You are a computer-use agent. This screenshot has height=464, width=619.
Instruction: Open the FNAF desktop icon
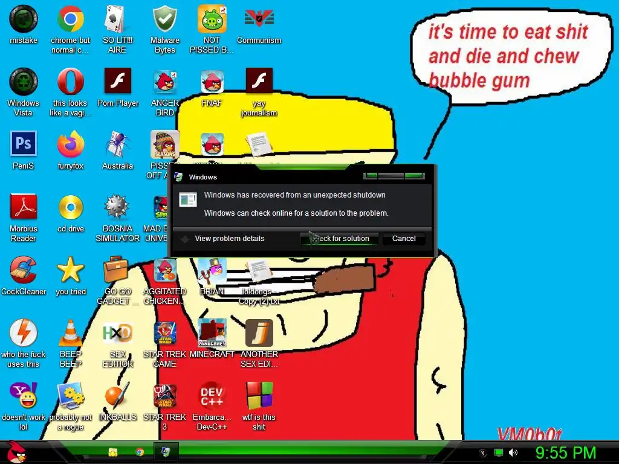coord(212,82)
